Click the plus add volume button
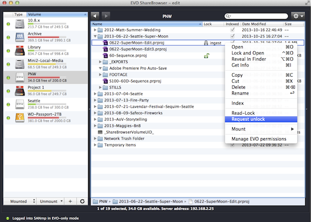 click(70, 201)
